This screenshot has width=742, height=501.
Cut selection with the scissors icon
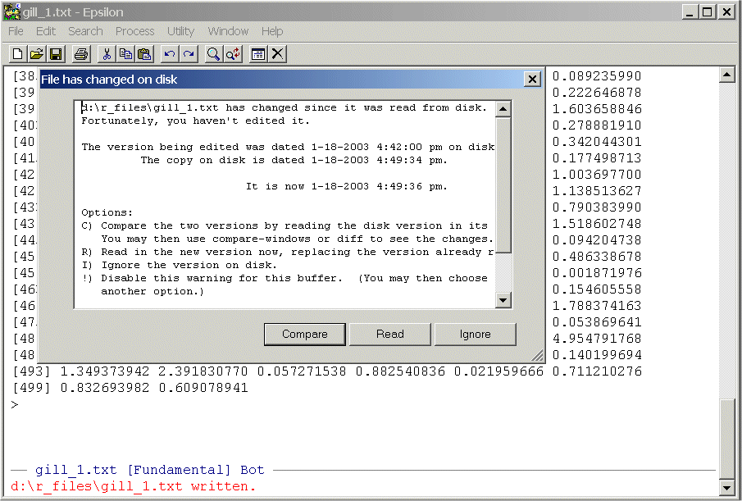click(106, 54)
